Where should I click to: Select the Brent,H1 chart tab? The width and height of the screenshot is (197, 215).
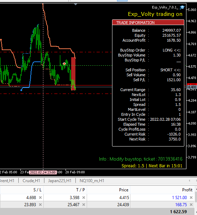point(7,181)
